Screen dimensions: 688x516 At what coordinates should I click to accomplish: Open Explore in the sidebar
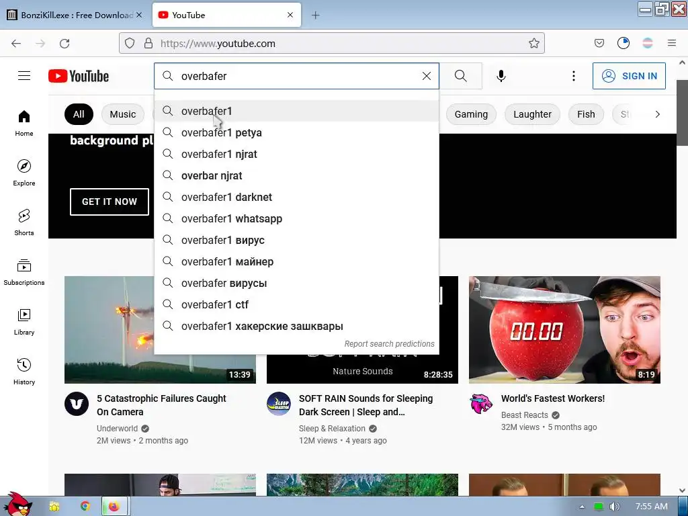click(24, 173)
